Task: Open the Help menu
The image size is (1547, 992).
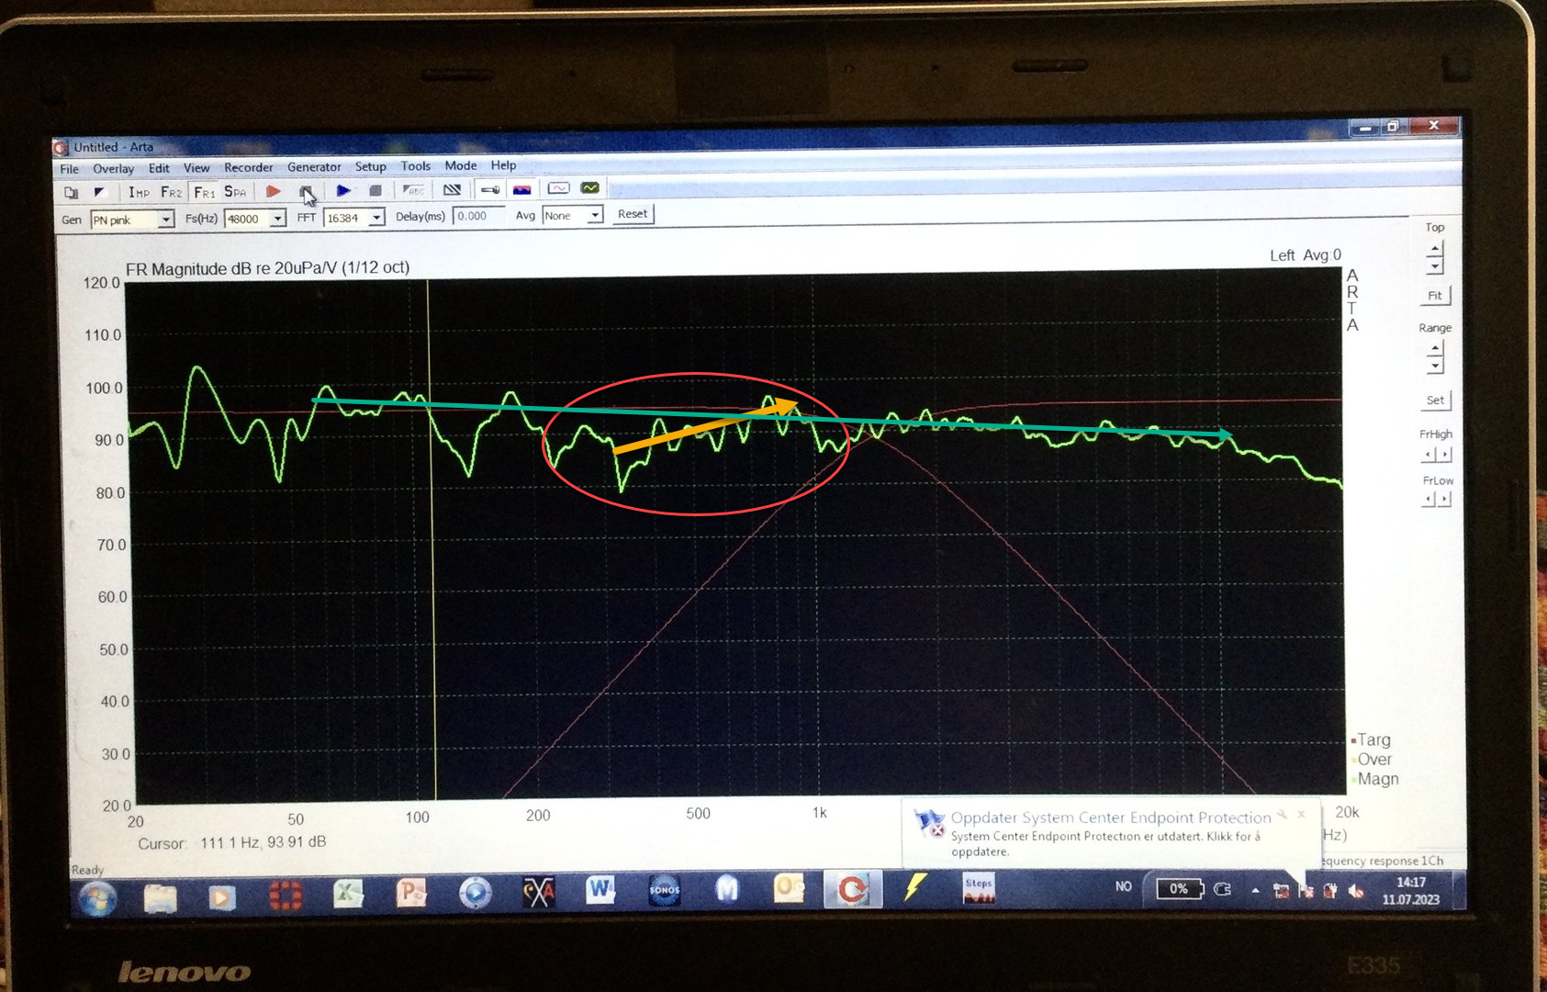Action: (x=504, y=165)
